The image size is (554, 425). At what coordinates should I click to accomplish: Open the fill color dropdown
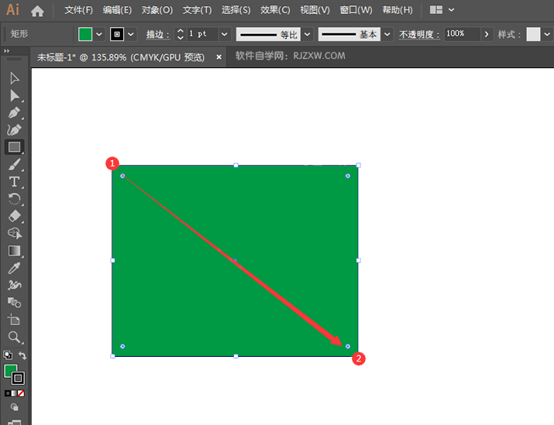click(x=99, y=35)
